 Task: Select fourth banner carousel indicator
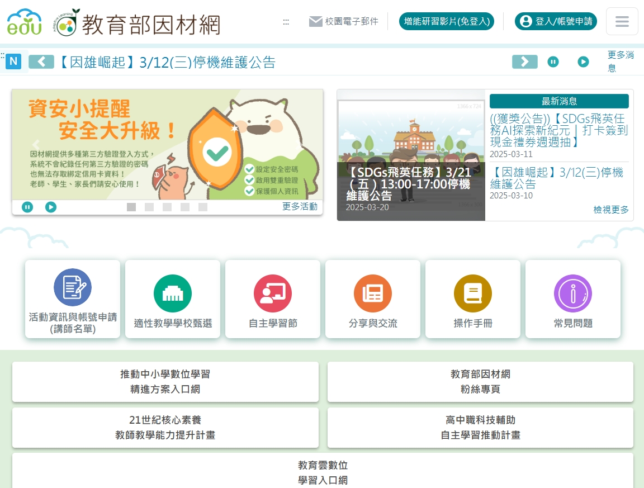pos(185,207)
